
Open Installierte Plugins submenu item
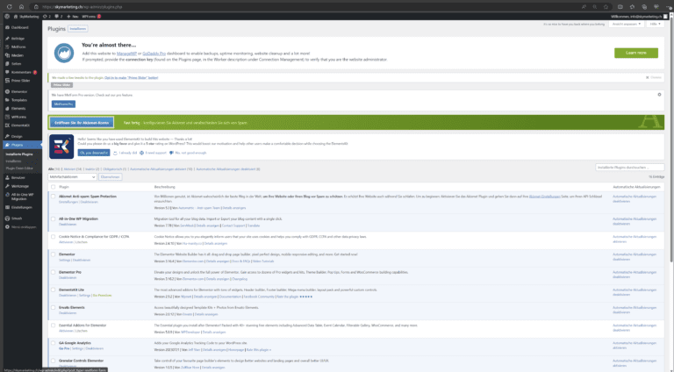tap(19, 154)
